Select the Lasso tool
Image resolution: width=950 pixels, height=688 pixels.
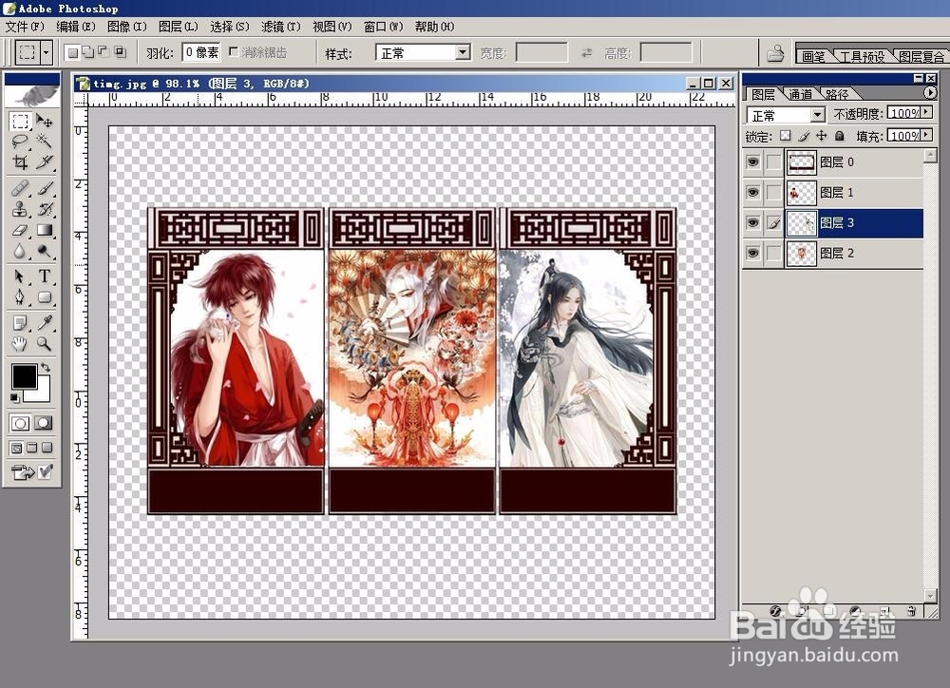tap(20, 142)
